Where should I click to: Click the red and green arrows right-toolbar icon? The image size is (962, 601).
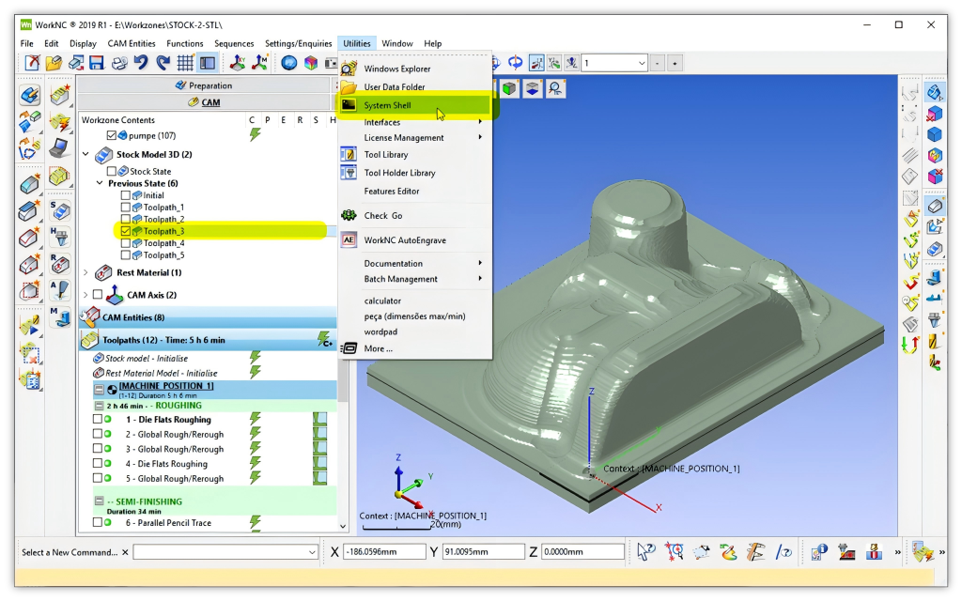[x=910, y=345]
